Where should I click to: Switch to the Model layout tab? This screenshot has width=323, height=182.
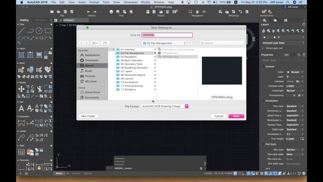point(59,173)
